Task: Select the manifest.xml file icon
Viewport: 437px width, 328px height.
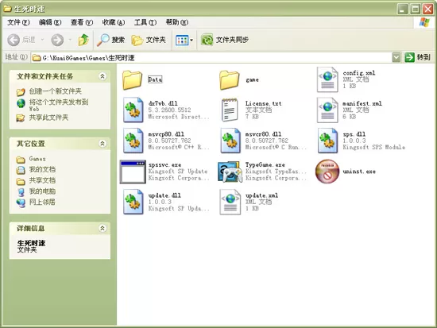Action: [x=327, y=110]
